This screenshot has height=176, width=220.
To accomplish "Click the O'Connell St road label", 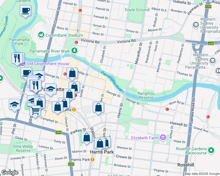I will point(57,16).
